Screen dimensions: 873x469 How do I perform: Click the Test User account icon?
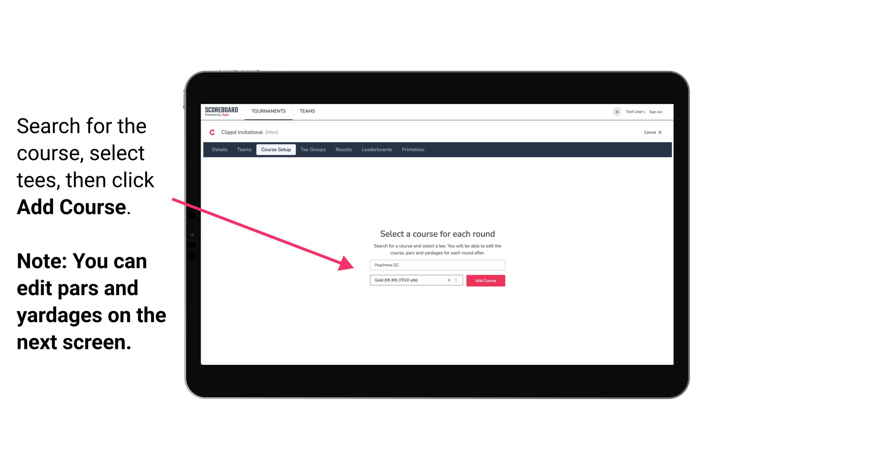pos(616,112)
